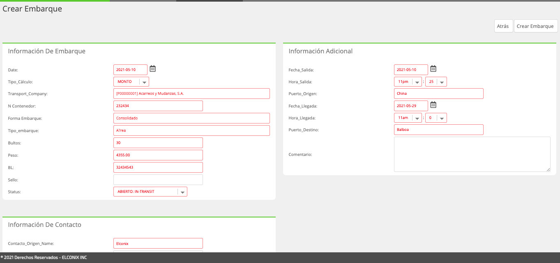Viewport: 560px width, 263px height.
Task: Click the Información De Embarque heading
Action: (x=47, y=51)
